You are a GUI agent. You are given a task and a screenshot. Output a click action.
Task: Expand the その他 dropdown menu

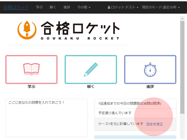point(84,7)
